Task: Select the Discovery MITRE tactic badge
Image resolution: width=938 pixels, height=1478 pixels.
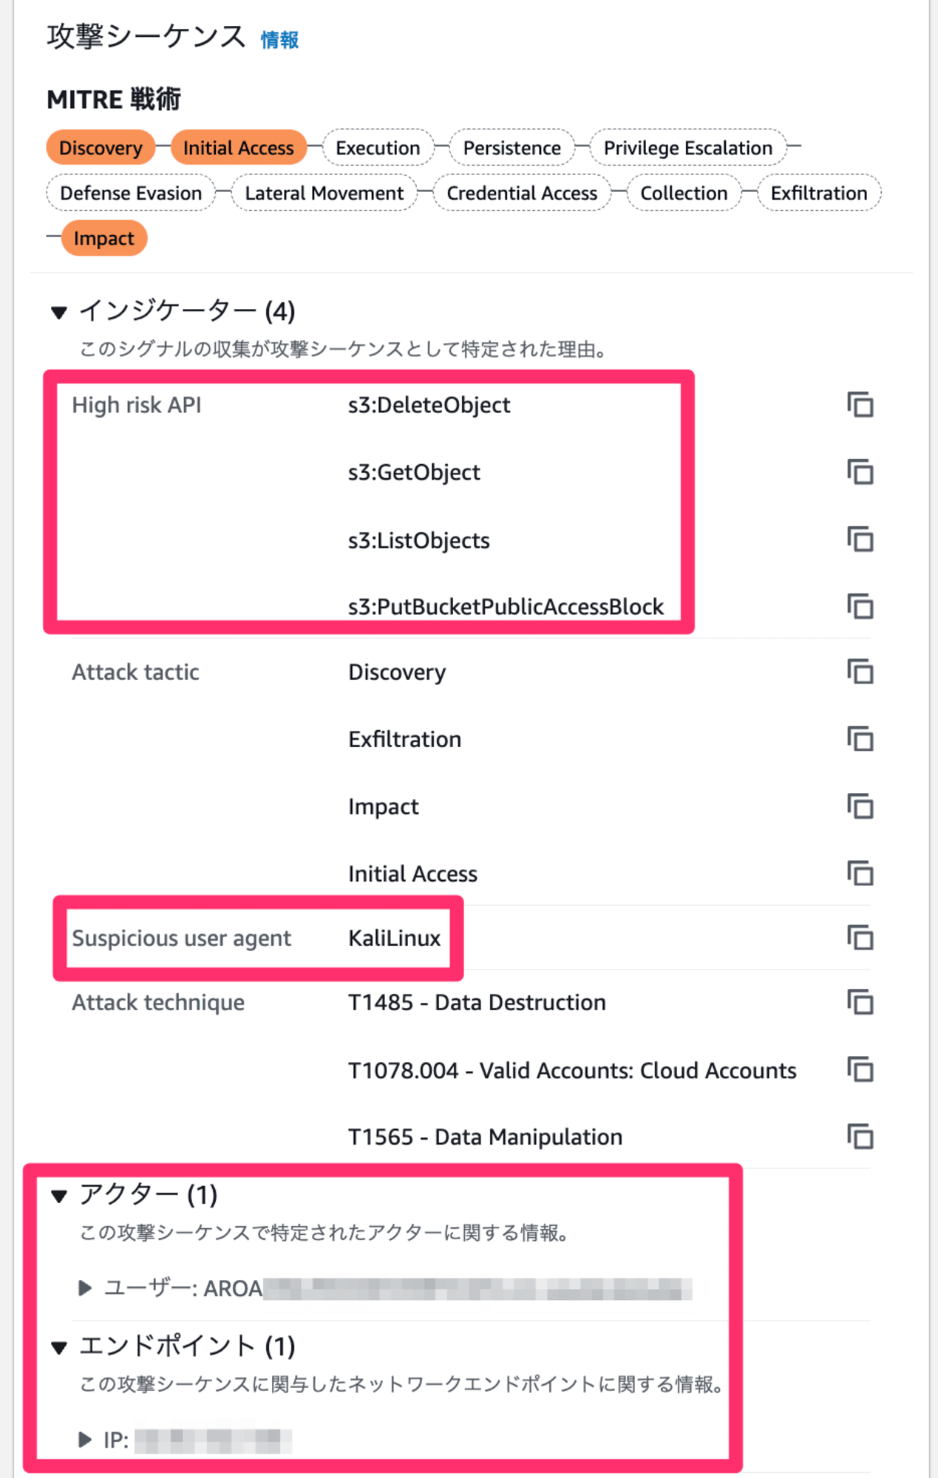Action: pos(101,148)
